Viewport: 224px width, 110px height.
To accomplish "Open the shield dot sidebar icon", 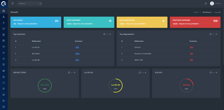I will pyautogui.click(x=4, y=89).
